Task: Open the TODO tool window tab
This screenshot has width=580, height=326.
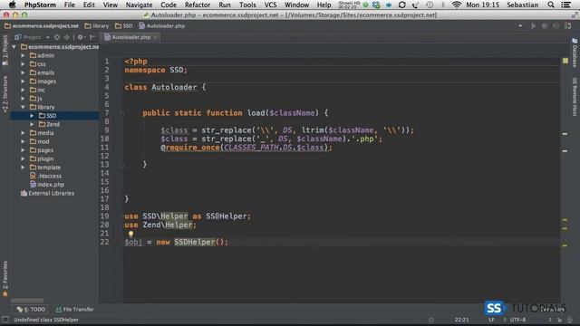Action: (31, 310)
